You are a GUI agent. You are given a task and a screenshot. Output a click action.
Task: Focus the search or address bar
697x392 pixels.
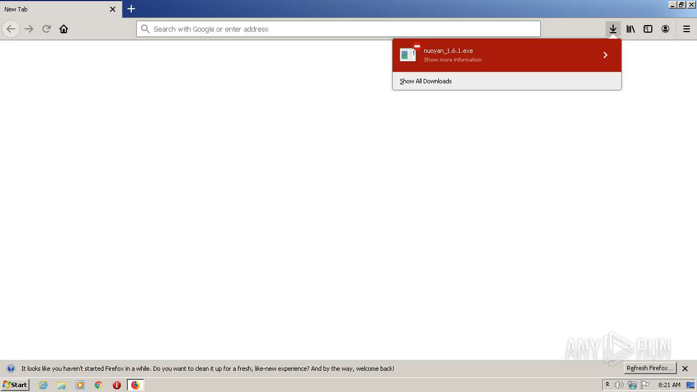tap(338, 29)
